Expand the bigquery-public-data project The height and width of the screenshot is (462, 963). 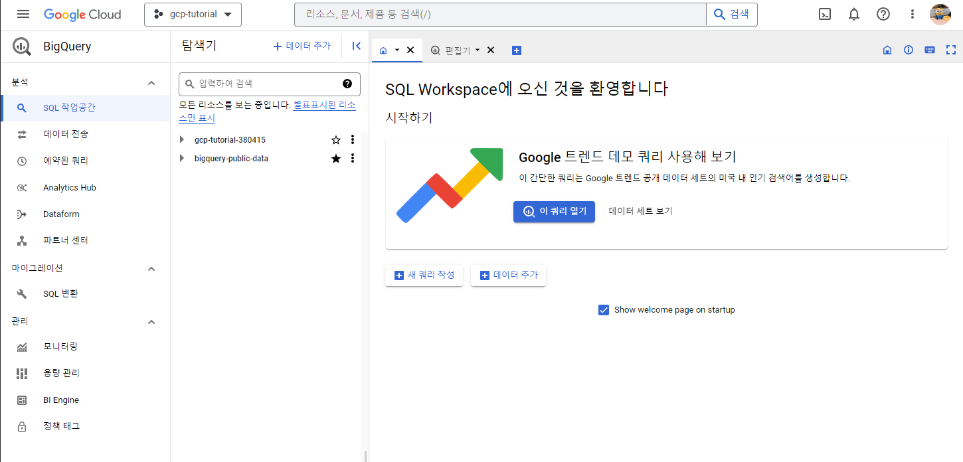pos(182,159)
